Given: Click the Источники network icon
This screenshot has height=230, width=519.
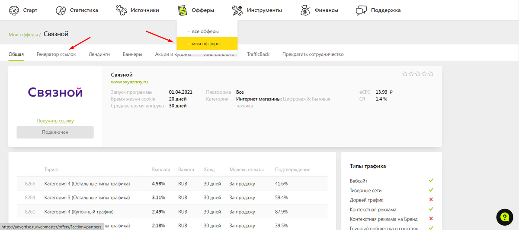Looking at the screenshot, I should pos(122,10).
